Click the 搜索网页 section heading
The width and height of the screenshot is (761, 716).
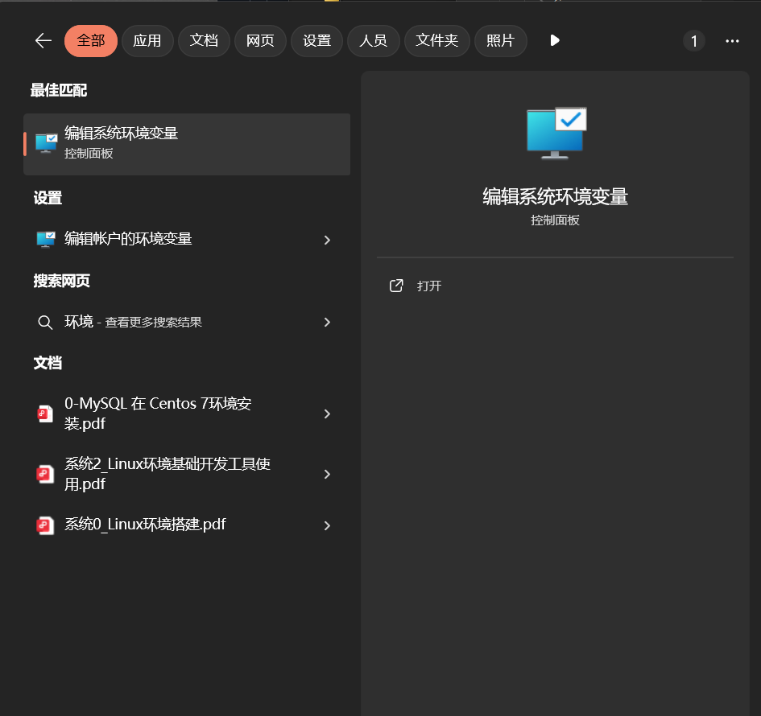[x=62, y=281]
